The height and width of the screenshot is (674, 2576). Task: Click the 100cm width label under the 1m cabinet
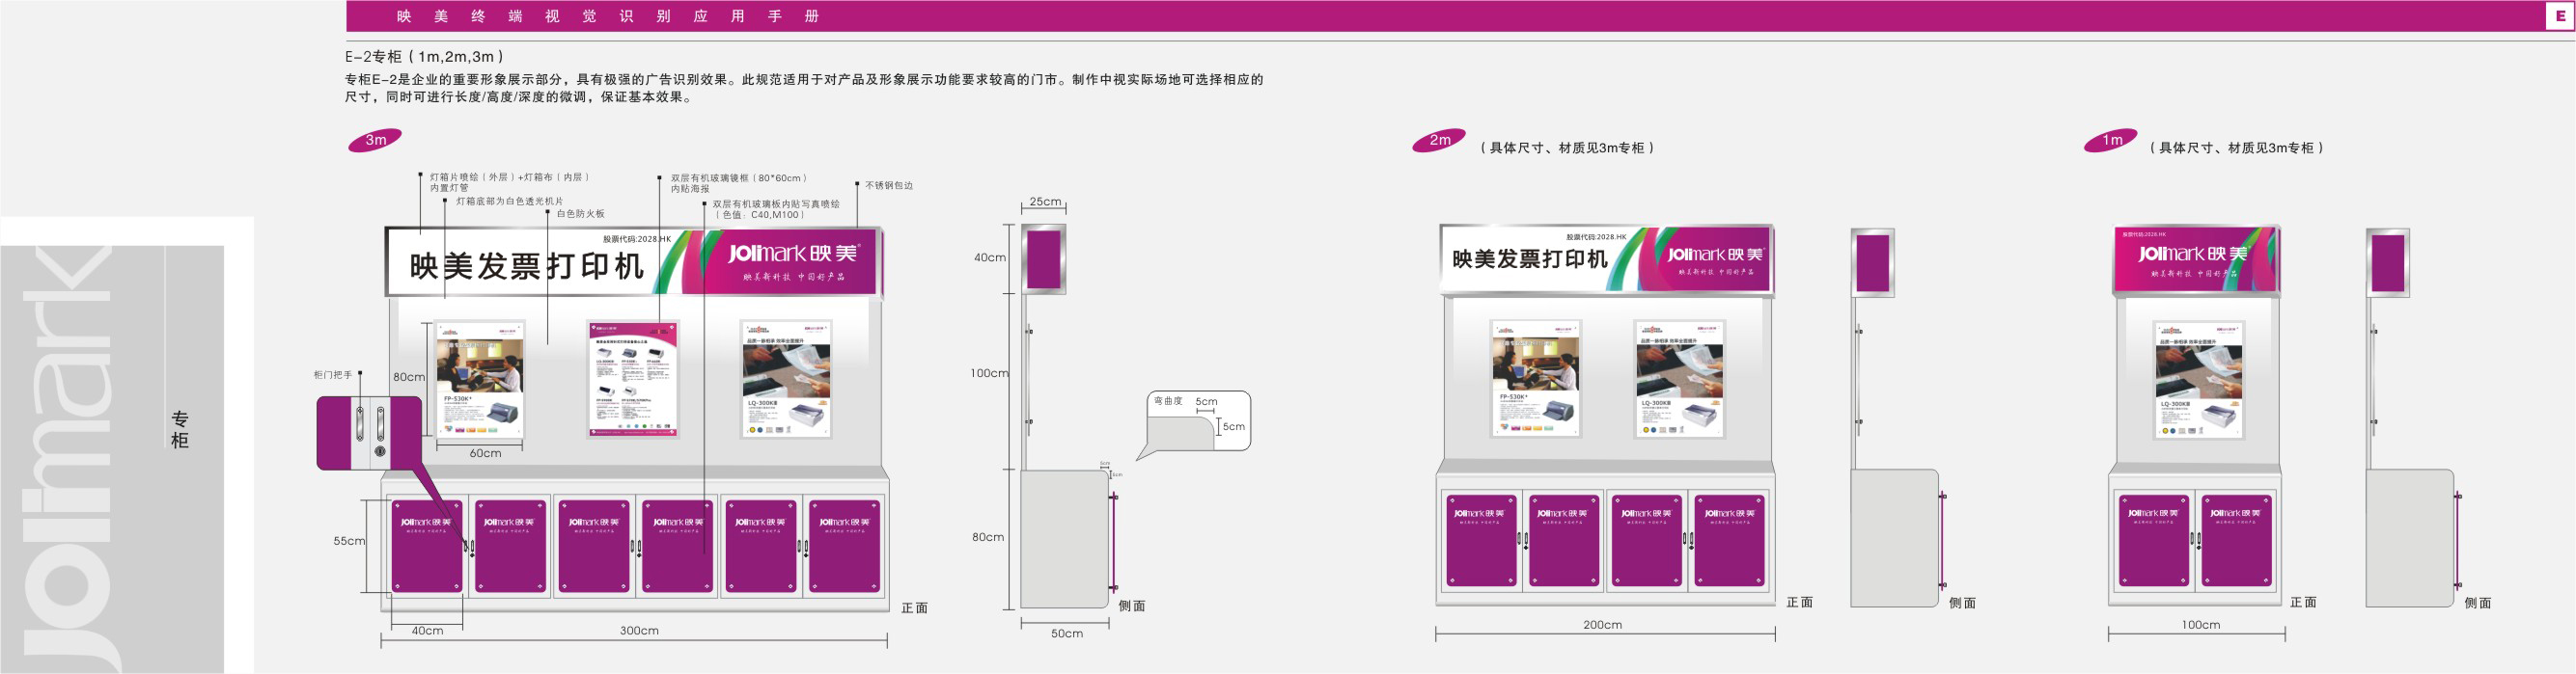coord(2201,625)
